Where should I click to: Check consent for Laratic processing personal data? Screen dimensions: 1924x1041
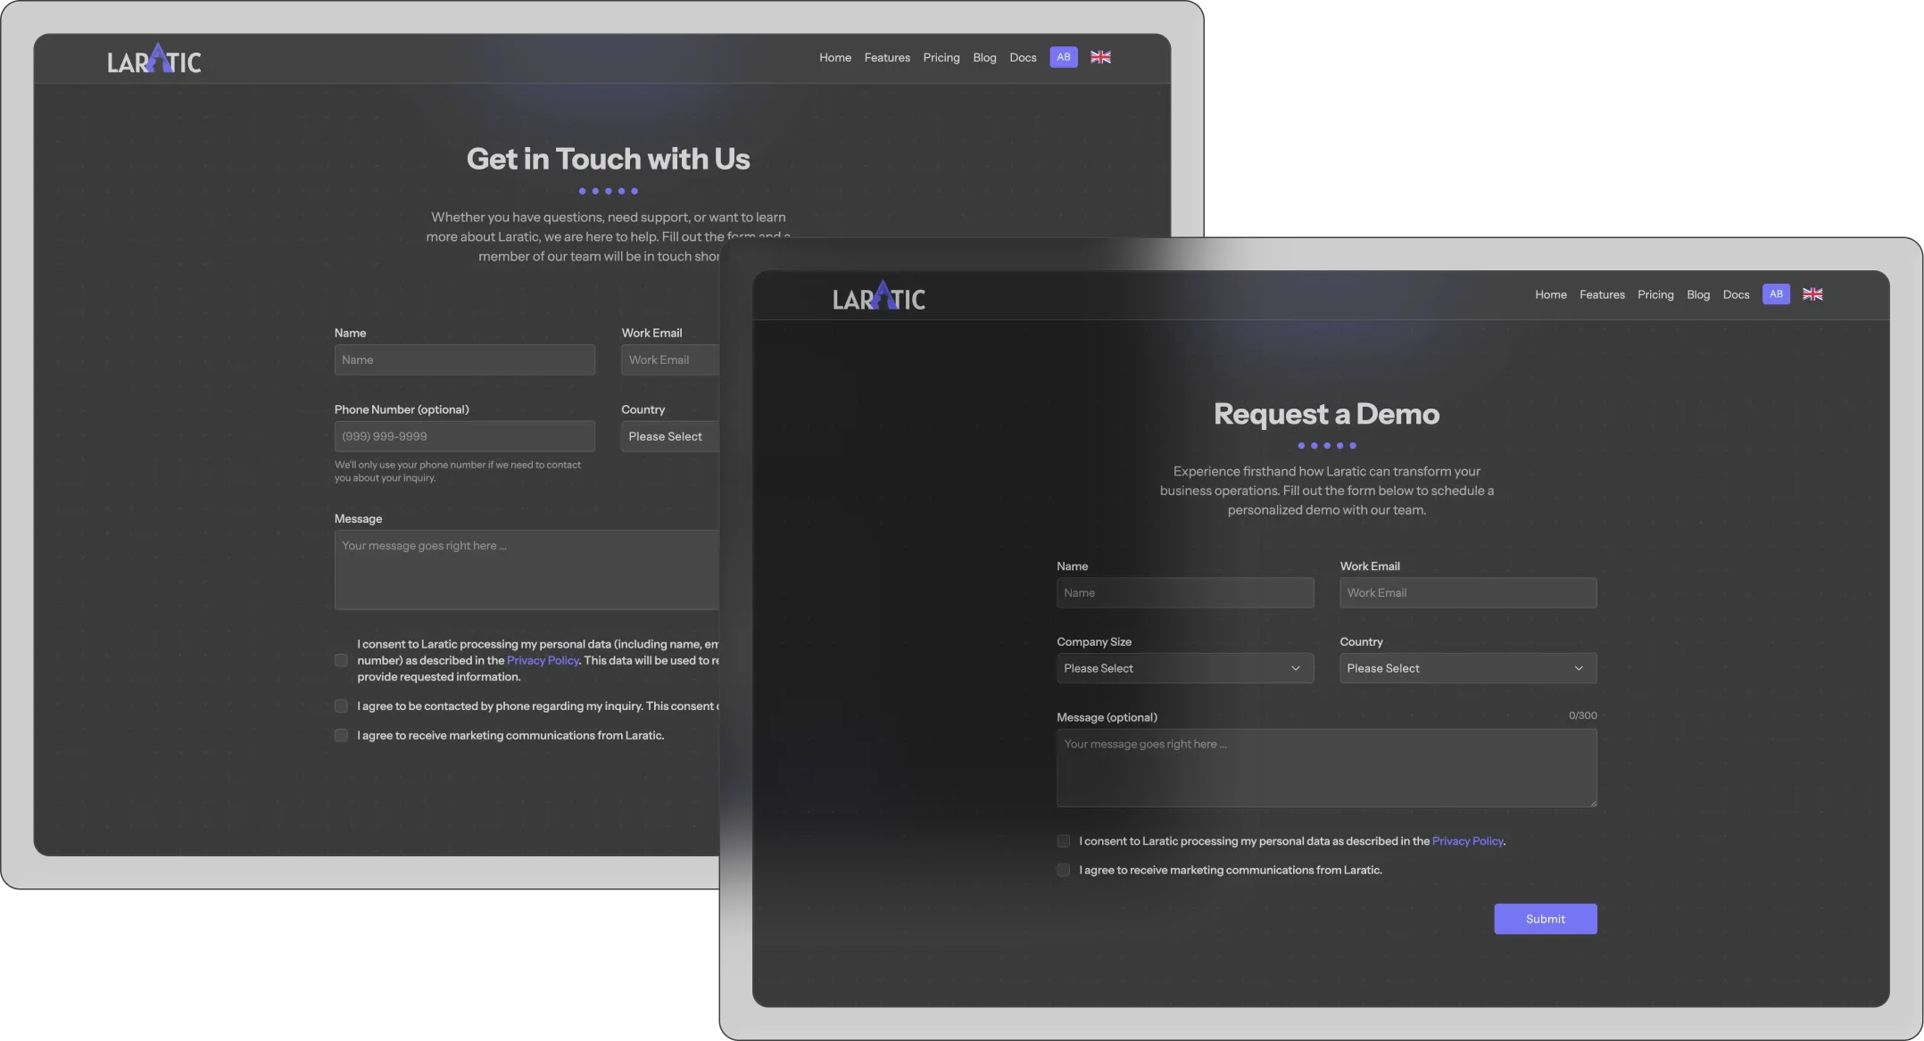1063,841
